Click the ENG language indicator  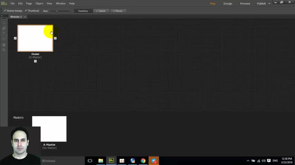[275, 161]
